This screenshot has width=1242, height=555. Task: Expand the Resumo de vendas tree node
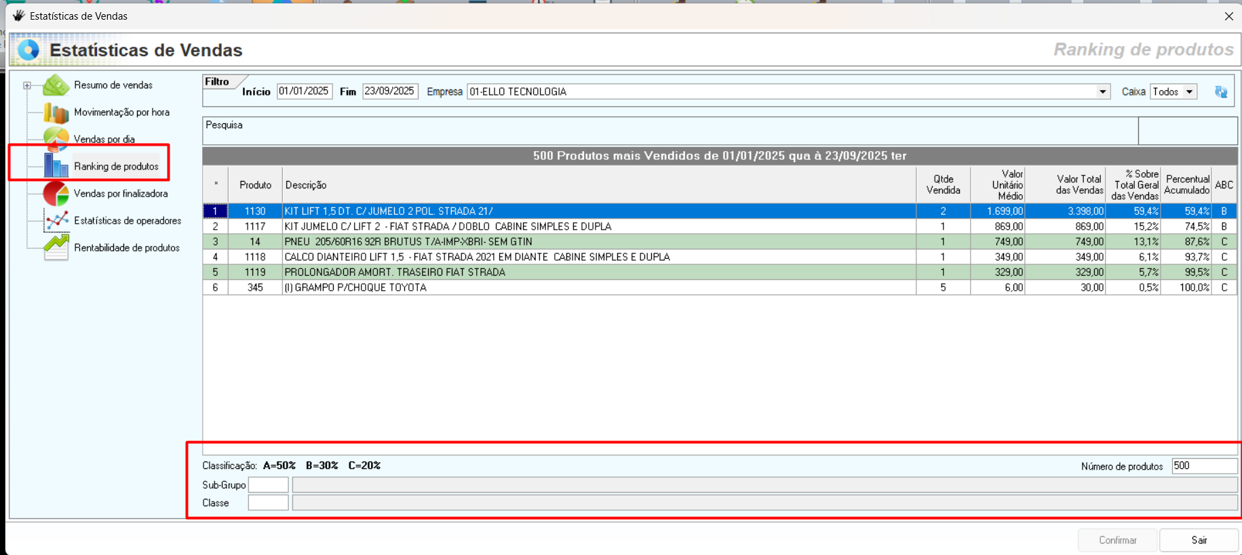tap(27, 85)
